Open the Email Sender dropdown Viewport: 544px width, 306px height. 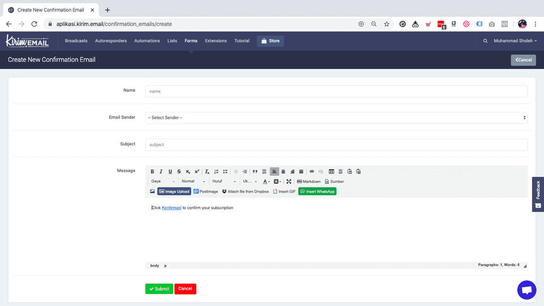(336, 118)
